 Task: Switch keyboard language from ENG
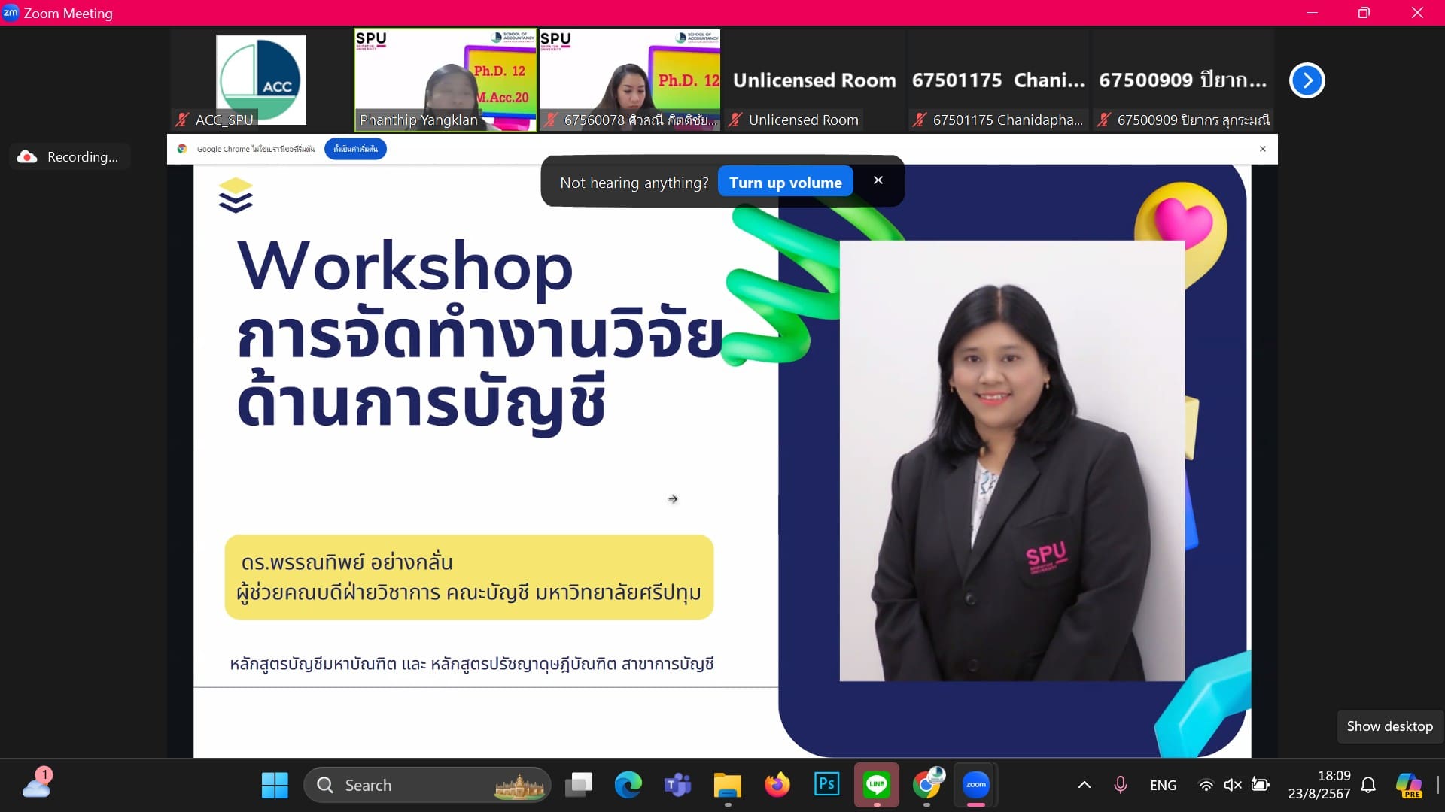[x=1164, y=784]
